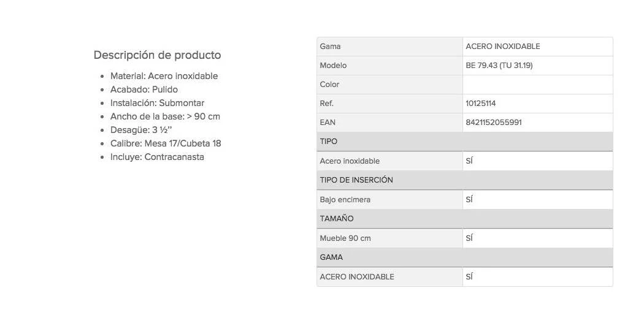Select the EAN code 8421152055991
Screen dimensions: 633x323
click(x=494, y=123)
